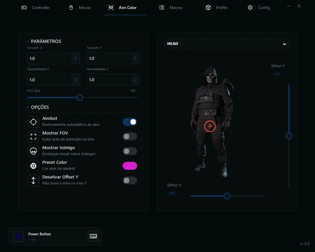This screenshot has width=315, height=252.
Task: Click the Offset Y vertical slider handle
Action: (x=289, y=136)
